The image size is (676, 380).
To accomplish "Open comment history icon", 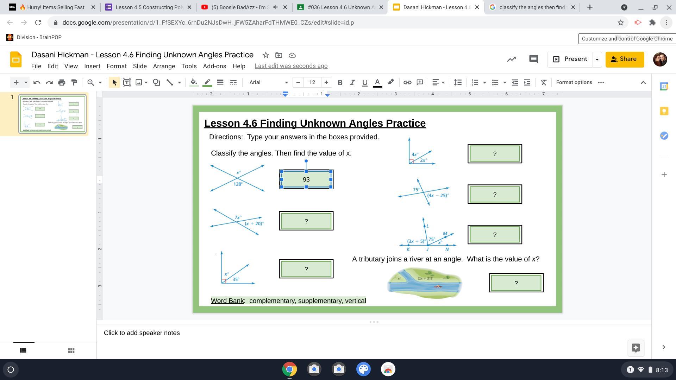I will [x=533, y=59].
